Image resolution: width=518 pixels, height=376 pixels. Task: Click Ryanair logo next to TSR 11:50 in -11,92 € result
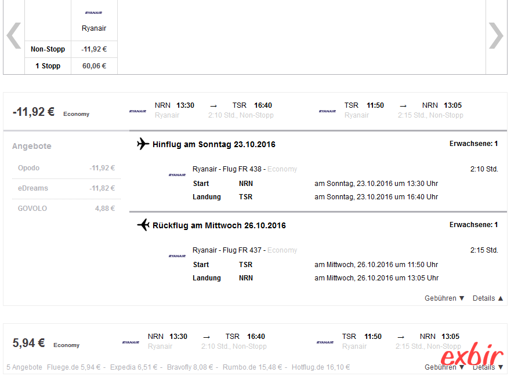pos(327,111)
